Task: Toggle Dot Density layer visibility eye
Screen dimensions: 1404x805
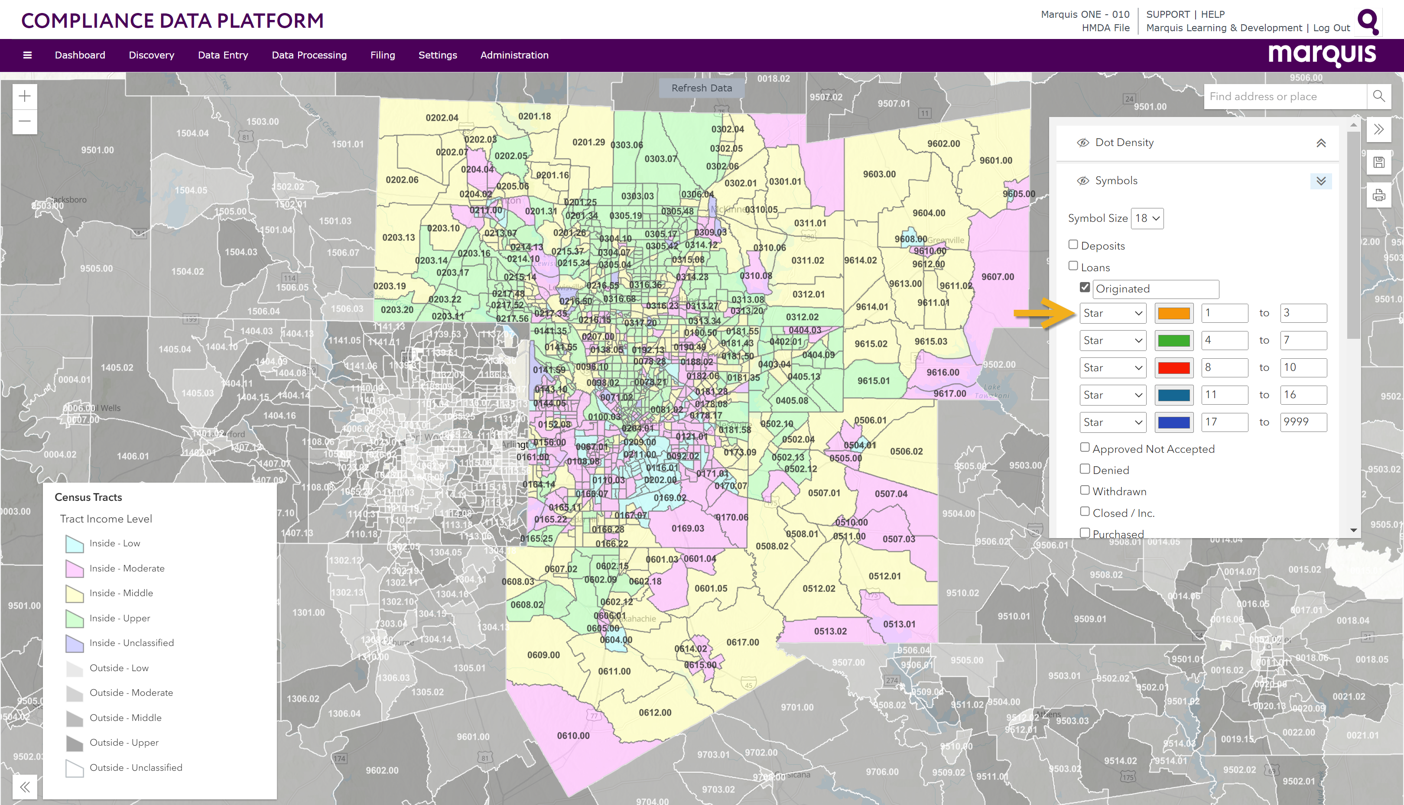Action: click(1083, 143)
